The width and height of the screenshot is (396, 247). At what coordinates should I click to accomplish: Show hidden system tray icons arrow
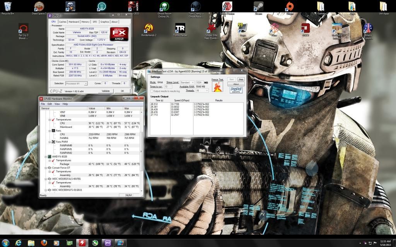click(360, 243)
